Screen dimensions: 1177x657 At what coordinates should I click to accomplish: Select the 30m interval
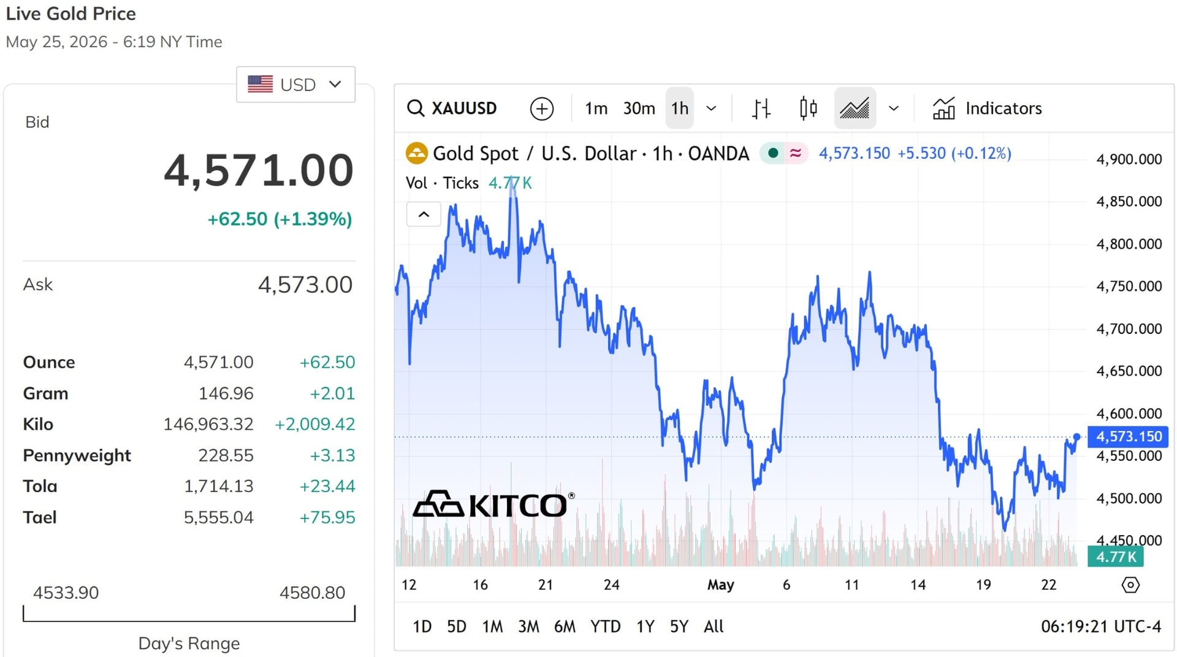tap(639, 108)
